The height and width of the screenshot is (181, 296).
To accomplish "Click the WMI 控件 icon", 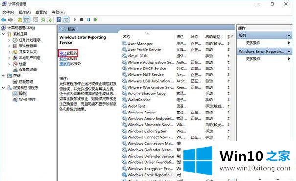I will click(x=15, y=100).
